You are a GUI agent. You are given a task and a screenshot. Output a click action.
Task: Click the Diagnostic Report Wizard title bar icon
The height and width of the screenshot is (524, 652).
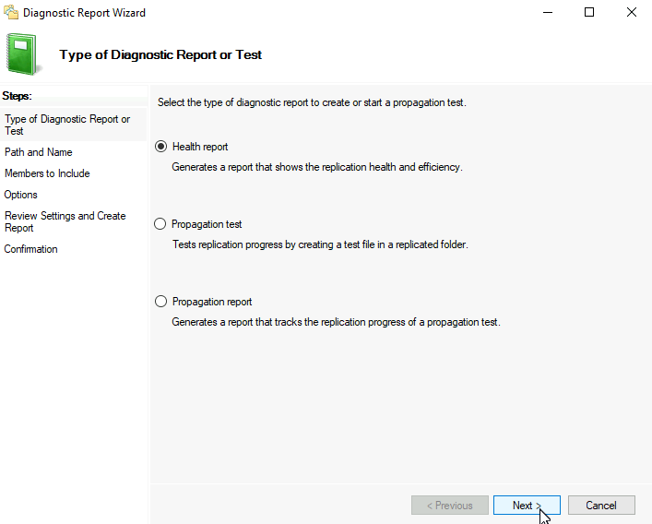pyautogui.click(x=11, y=13)
